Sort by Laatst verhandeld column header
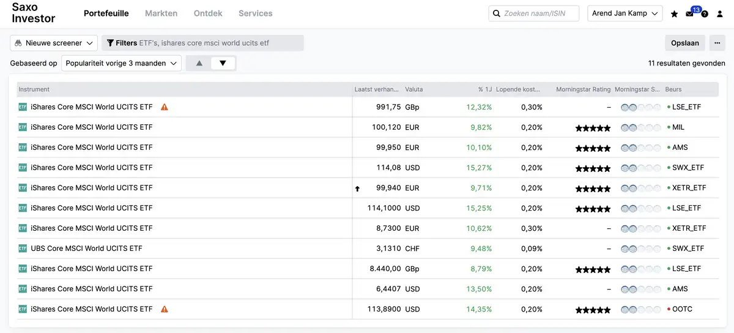This screenshot has width=734, height=333. click(377, 89)
